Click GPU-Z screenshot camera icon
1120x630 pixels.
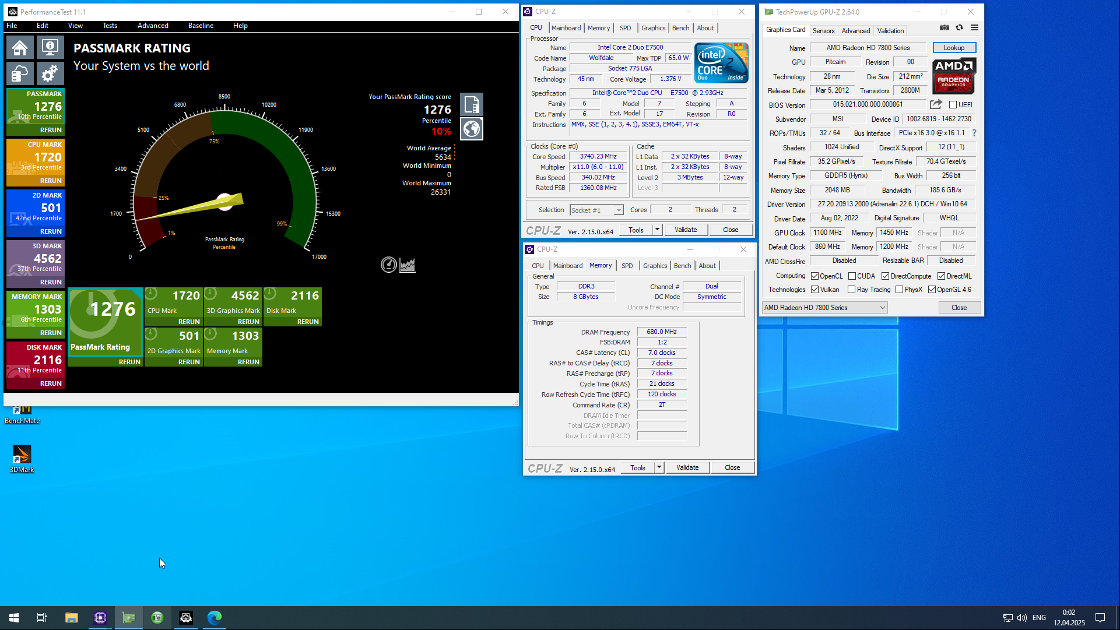945,28
